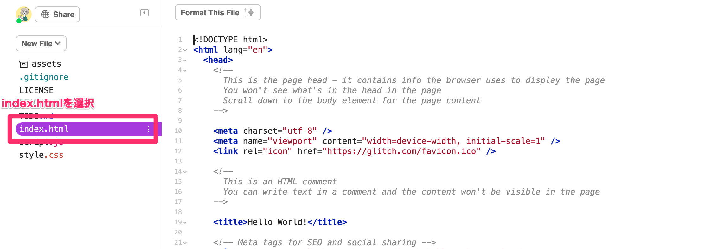Click the user avatar icon

[23, 14]
